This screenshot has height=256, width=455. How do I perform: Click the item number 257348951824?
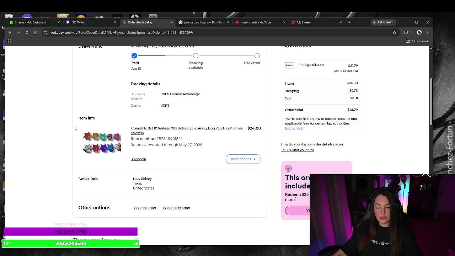[x=170, y=139]
